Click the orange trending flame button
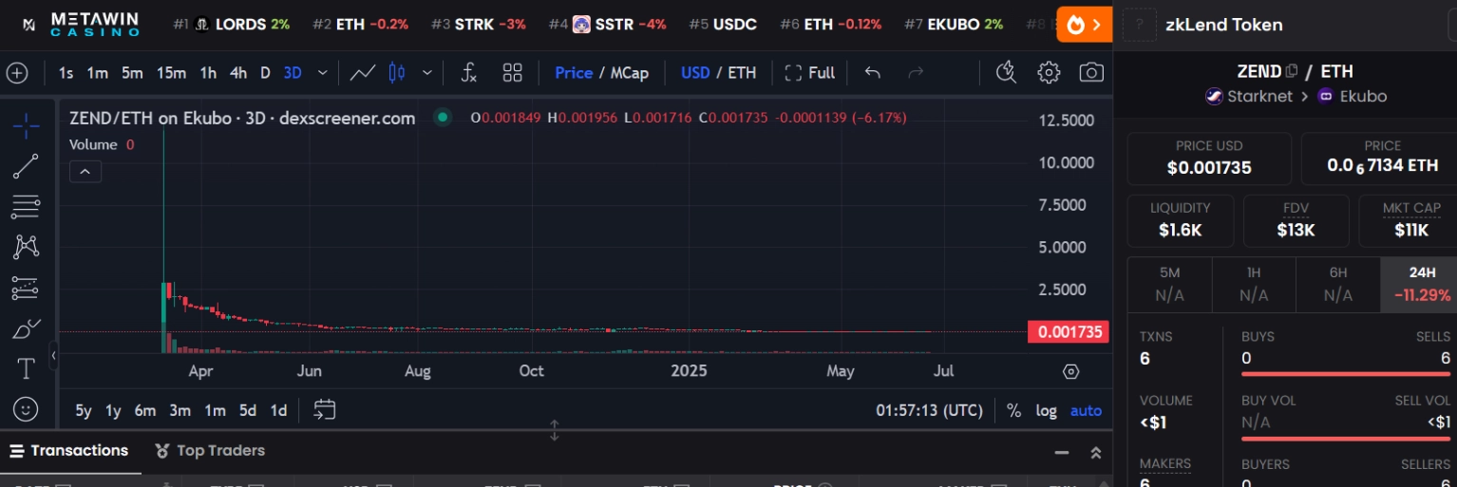Viewport: 1457px width, 487px height. coord(1084,25)
